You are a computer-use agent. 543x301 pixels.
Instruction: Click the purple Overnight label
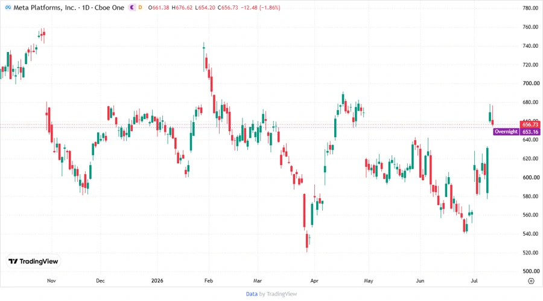click(x=506, y=132)
